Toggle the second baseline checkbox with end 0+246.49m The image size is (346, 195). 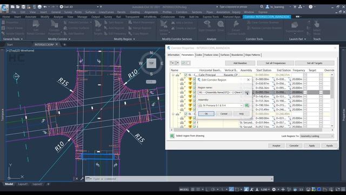tap(185, 114)
